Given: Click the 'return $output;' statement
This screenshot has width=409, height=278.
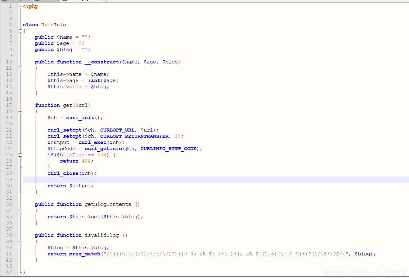Looking at the screenshot, I should click(70, 186).
